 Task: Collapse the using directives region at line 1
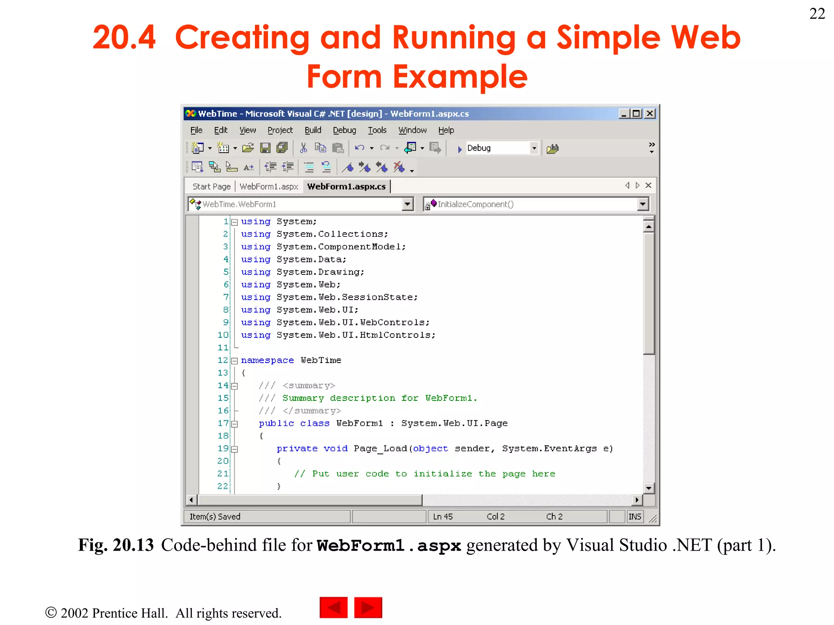pyautogui.click(x=234, y=222)
